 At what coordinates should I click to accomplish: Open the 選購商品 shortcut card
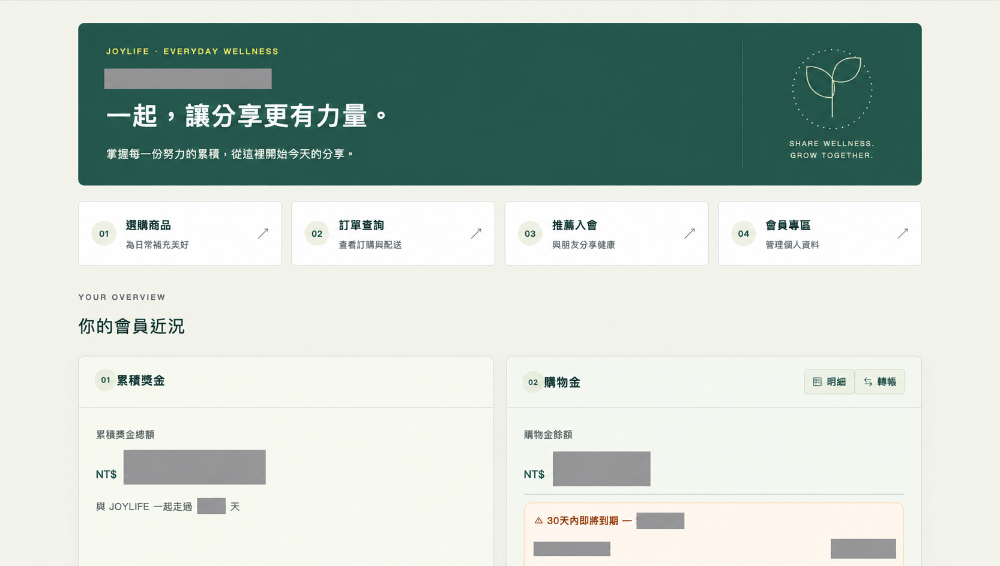click(x=180, y=233)
